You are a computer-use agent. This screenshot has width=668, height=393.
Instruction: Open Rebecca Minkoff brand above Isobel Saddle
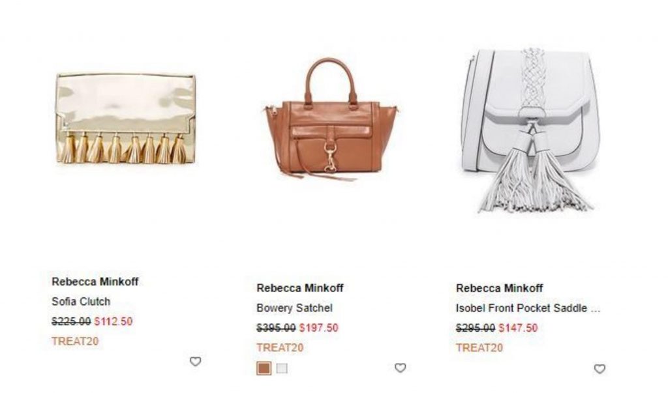pyautogui.click(x=499, y=288)
